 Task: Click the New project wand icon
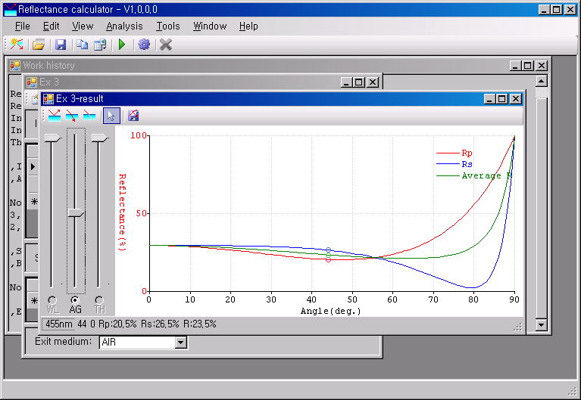(17, 45)
